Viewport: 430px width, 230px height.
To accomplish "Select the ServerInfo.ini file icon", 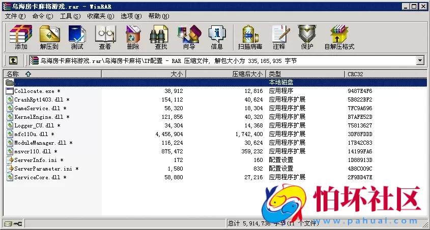I will click(x=10, y=160).
